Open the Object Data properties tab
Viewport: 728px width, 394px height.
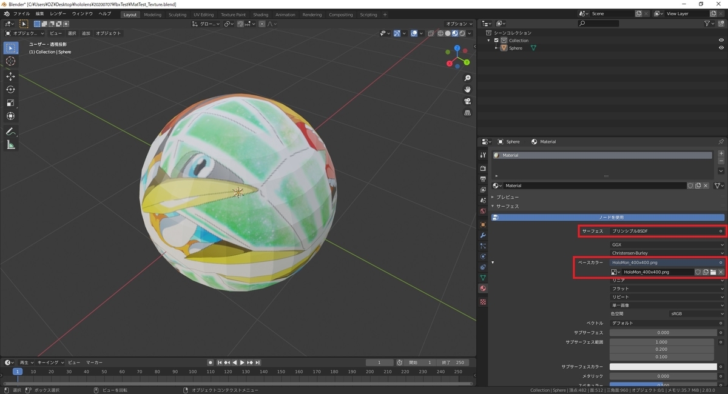click(483, 278)
